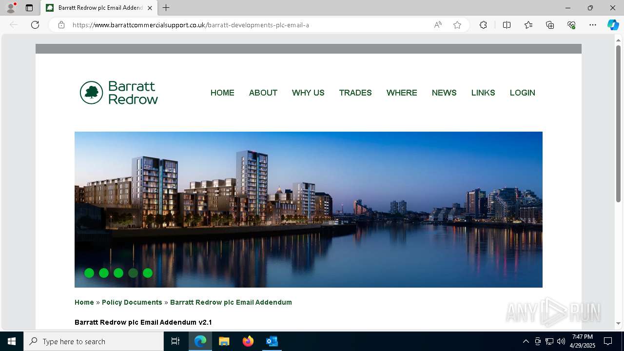
Task: Select the third slideshow dot
Action: (118, 273)
